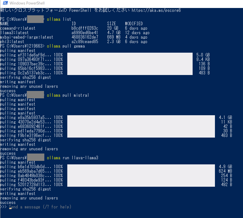
Task: Click the SIZE column header
Action: (112, 24)
